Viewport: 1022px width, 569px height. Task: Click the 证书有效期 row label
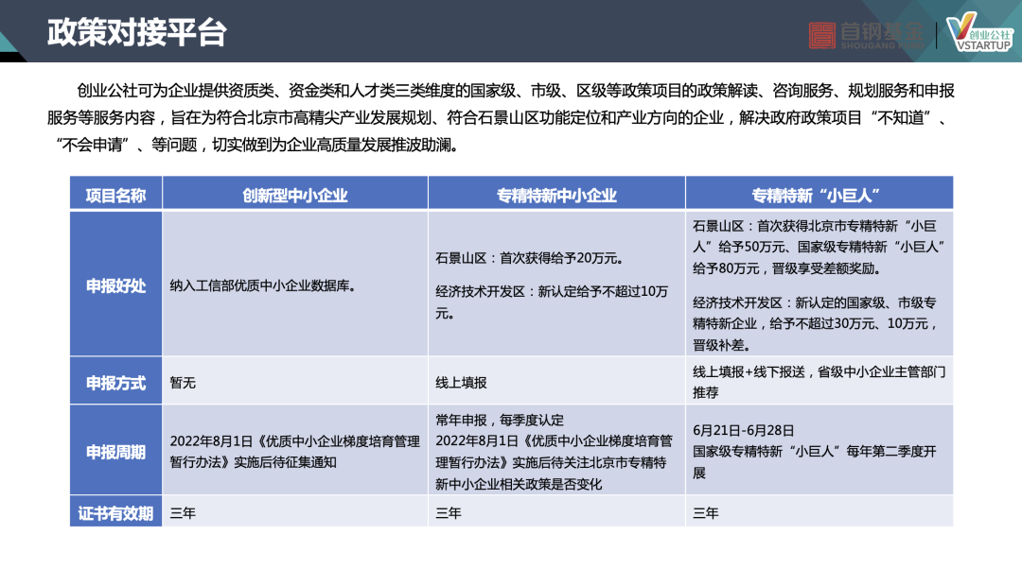pyautogui.click(x=115, y=513)
